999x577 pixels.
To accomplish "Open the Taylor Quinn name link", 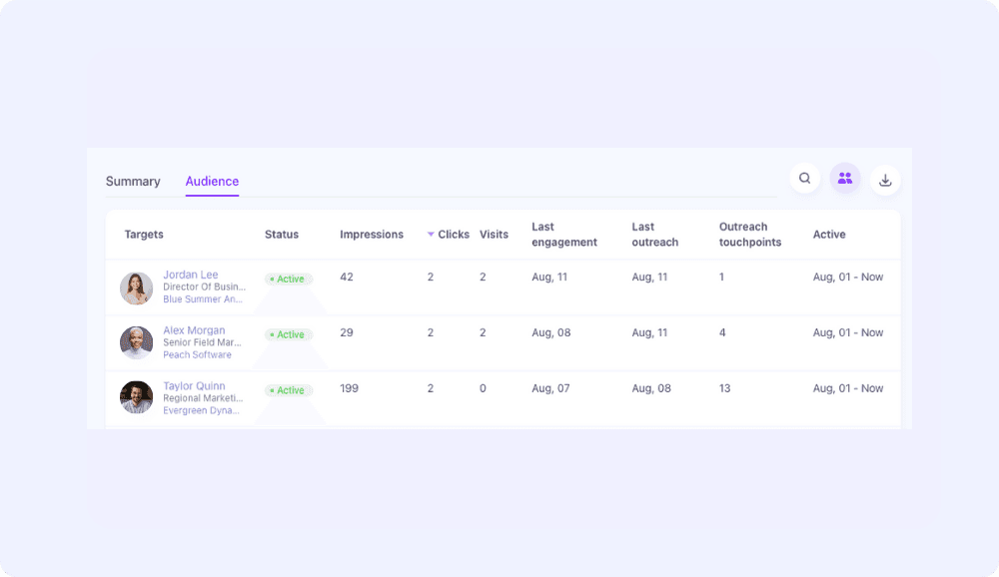I will [x=194, y=386].
